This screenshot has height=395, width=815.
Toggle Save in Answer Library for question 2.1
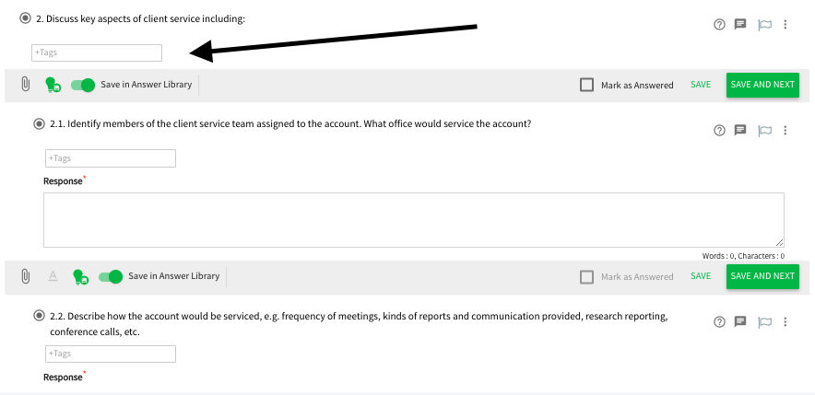click(x=111, y=276)
